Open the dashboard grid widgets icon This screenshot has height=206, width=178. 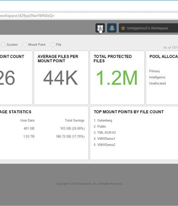100,28
